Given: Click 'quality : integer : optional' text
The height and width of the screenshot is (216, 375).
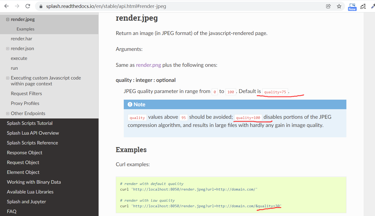Looking at the screenshot, I should pyautogui.click(x=146, y=80).
